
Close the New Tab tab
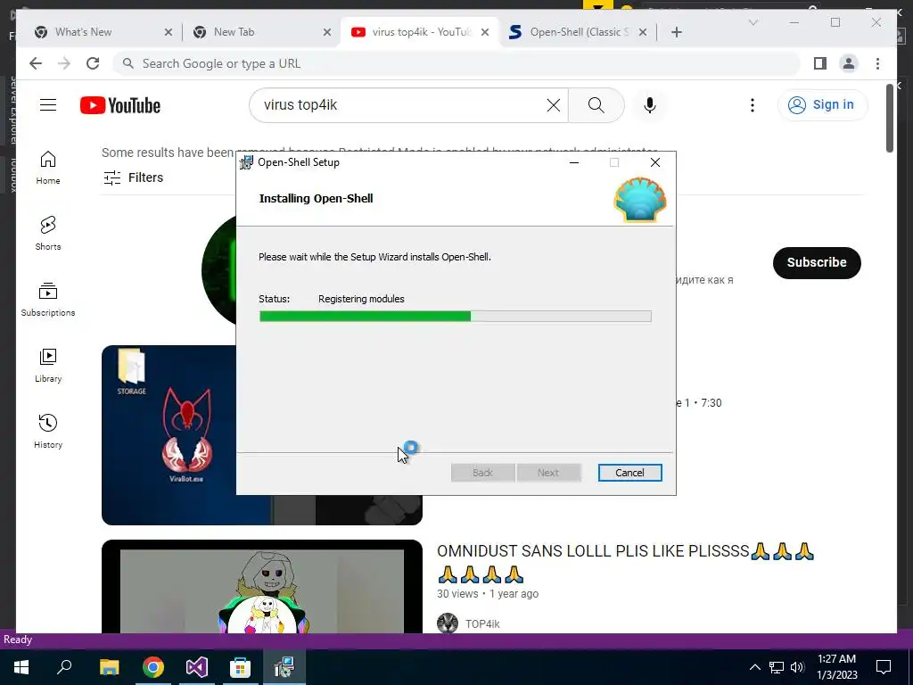327,32
